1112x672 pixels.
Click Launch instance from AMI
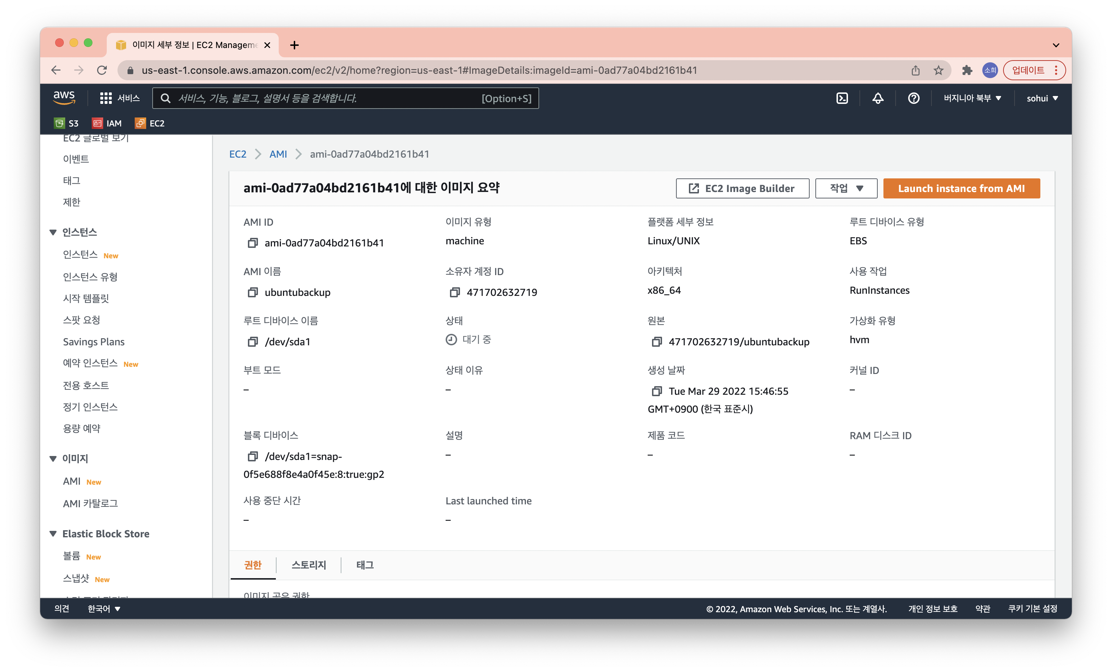(x=961, y=188)
